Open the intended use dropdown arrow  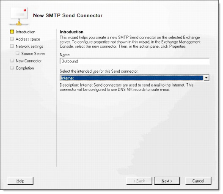(206, 78)
